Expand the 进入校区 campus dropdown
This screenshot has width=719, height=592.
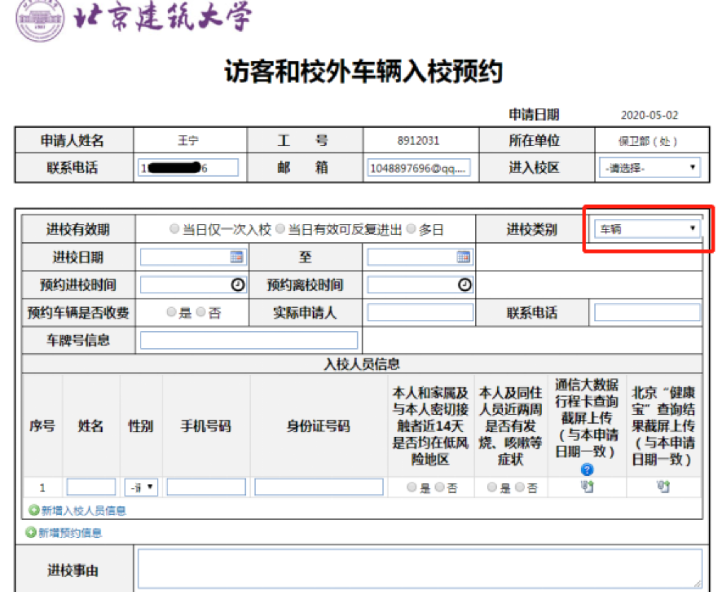tap(650, 168)
